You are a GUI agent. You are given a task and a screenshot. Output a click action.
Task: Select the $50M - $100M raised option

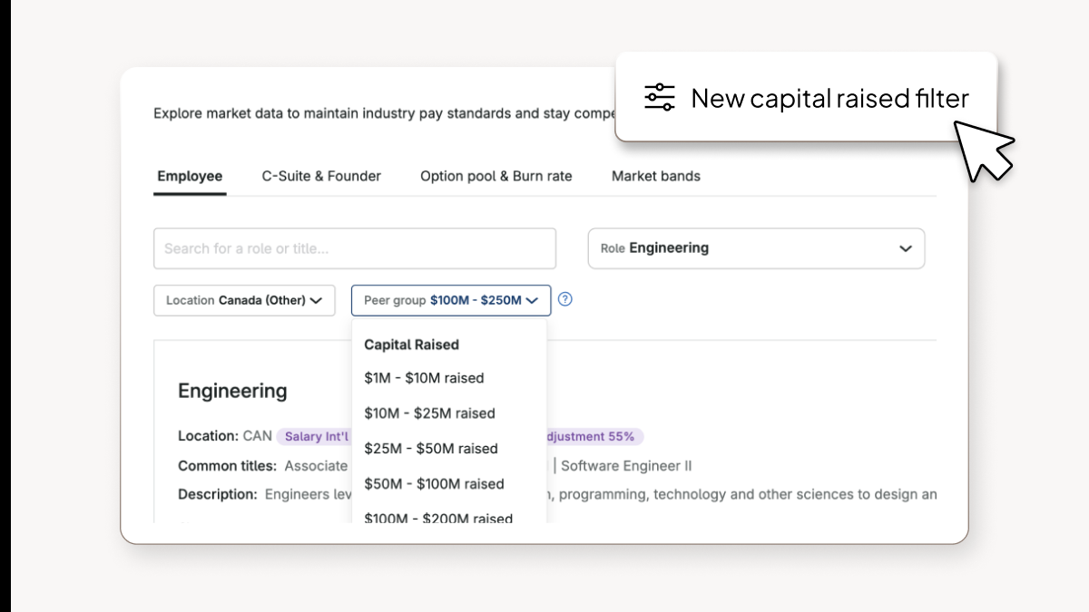[433, 483]
